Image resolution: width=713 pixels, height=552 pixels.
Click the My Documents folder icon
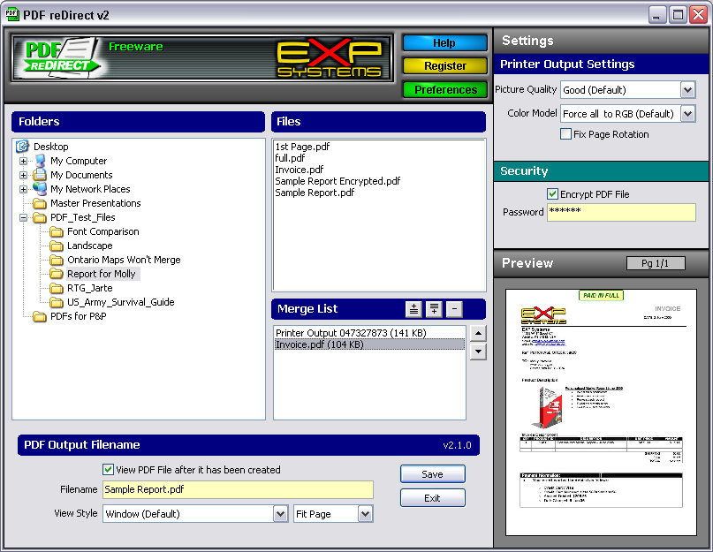coord(40,175)
